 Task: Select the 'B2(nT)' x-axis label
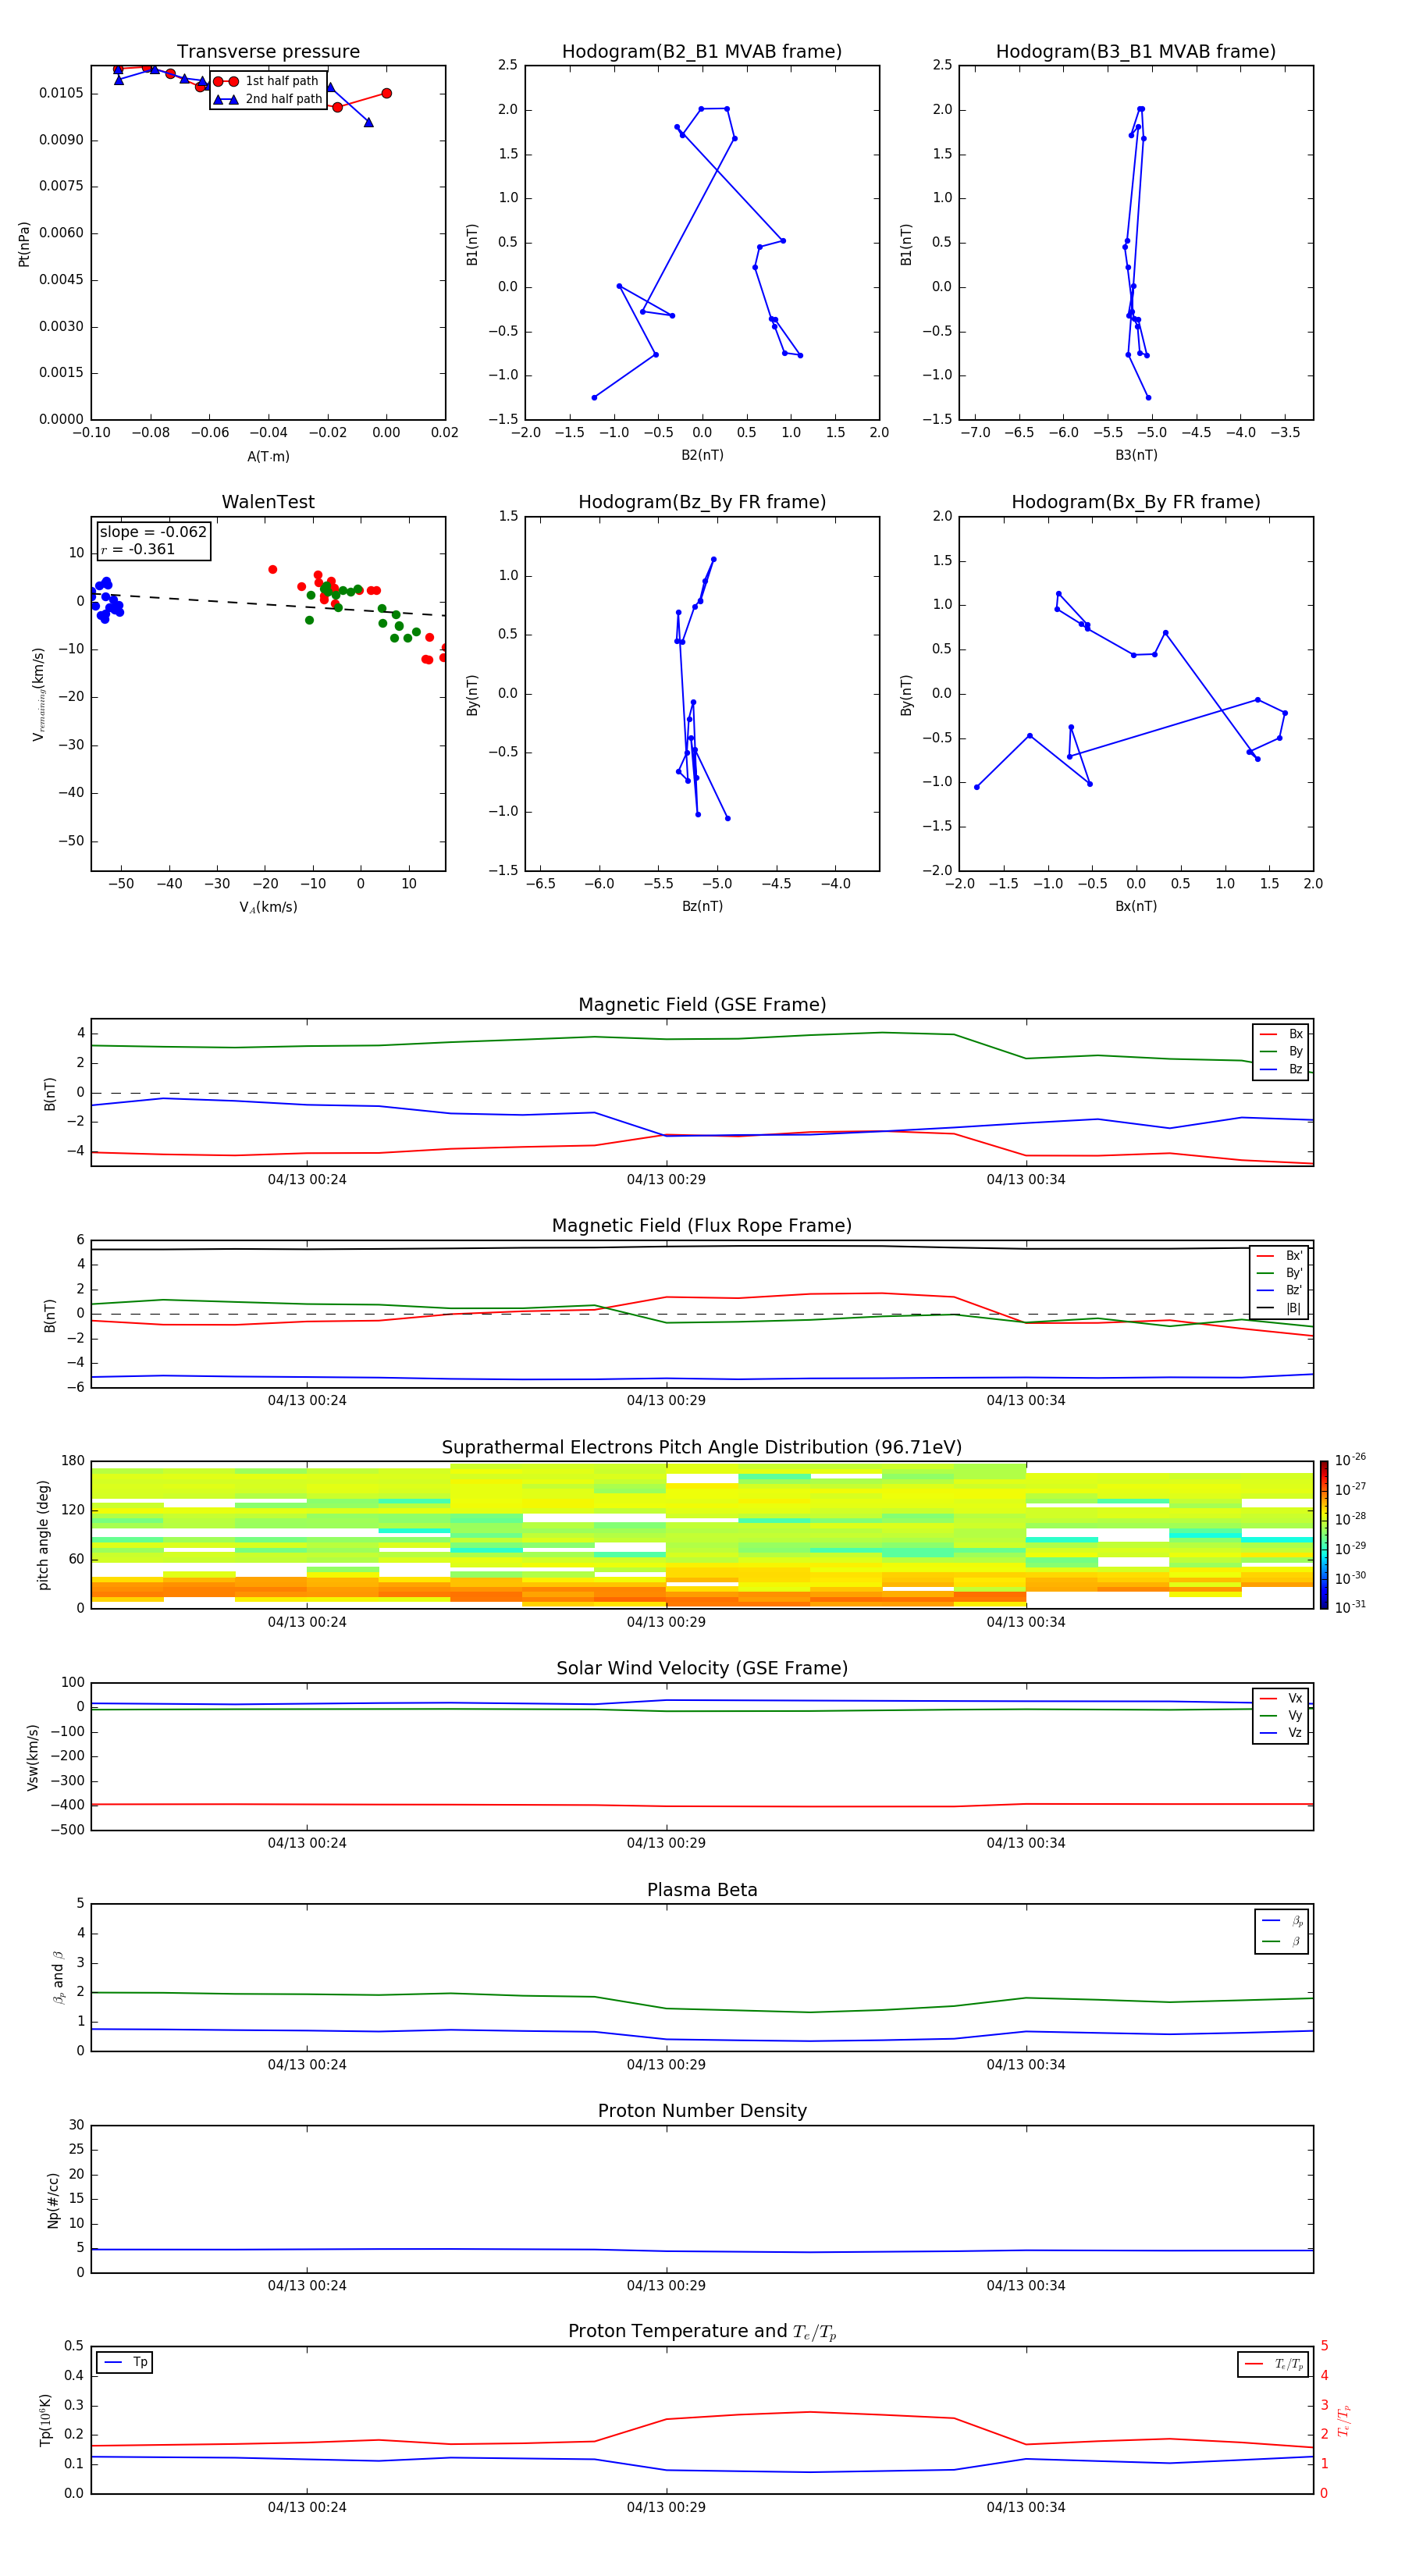[x=702, y=455]
